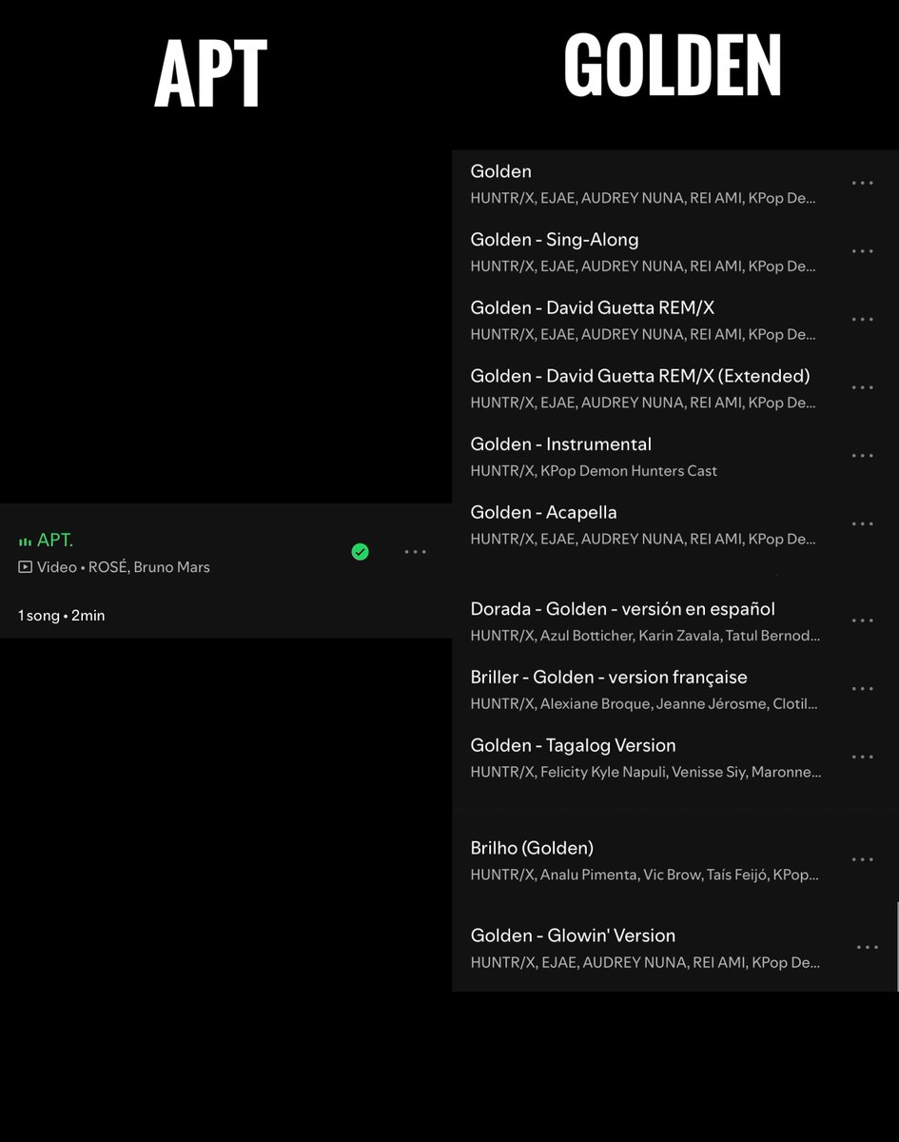Select 'Golden - Instrumental' track title
The height and width of the screenshot is (1142, 899).
click(x=561, y=444)
